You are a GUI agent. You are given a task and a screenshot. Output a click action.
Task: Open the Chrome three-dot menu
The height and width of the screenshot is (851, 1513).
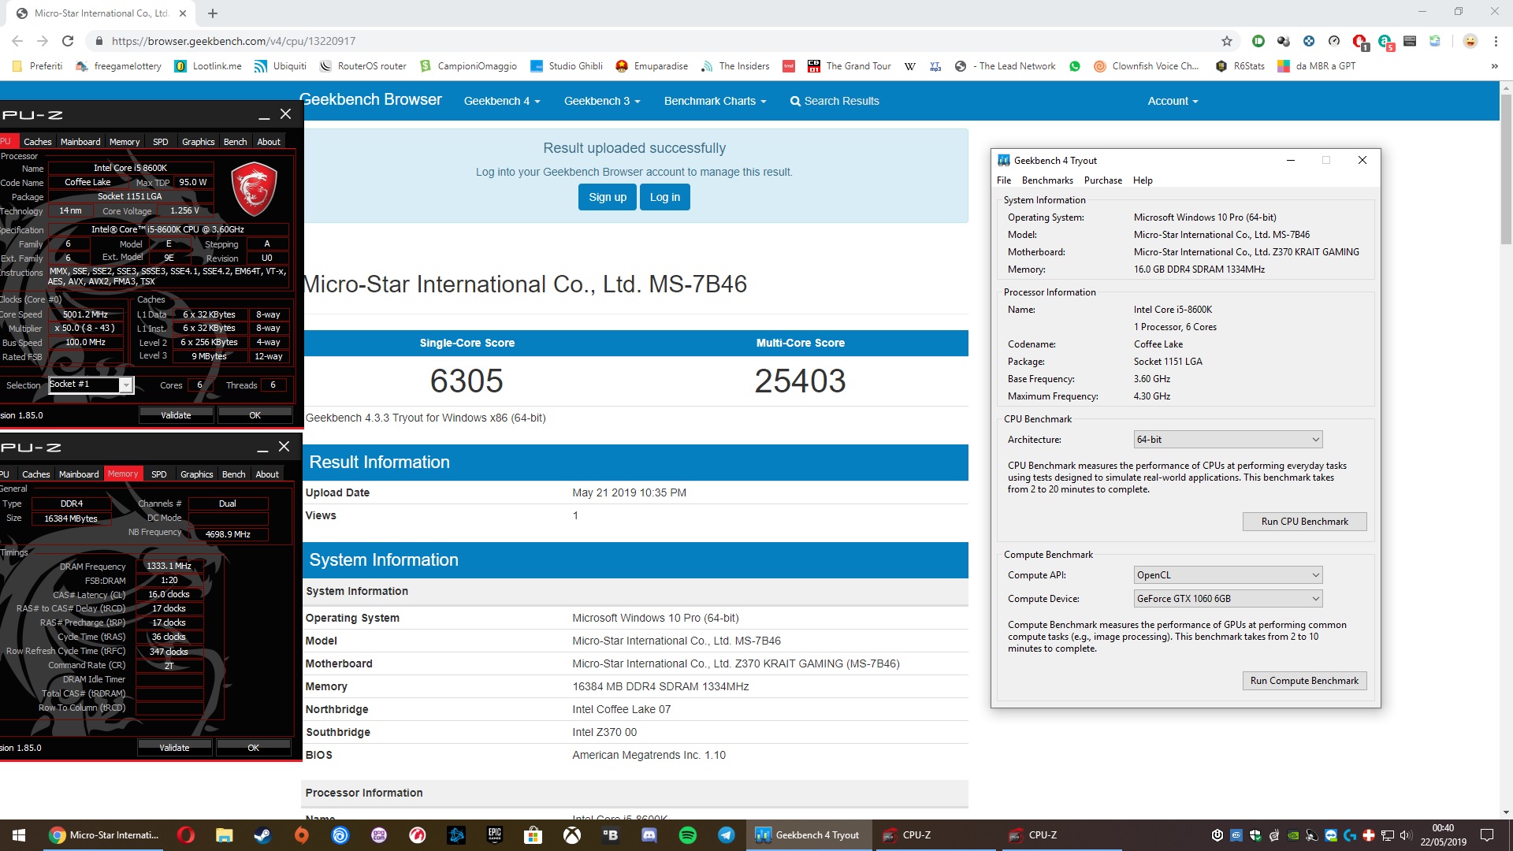(1496, 41)
